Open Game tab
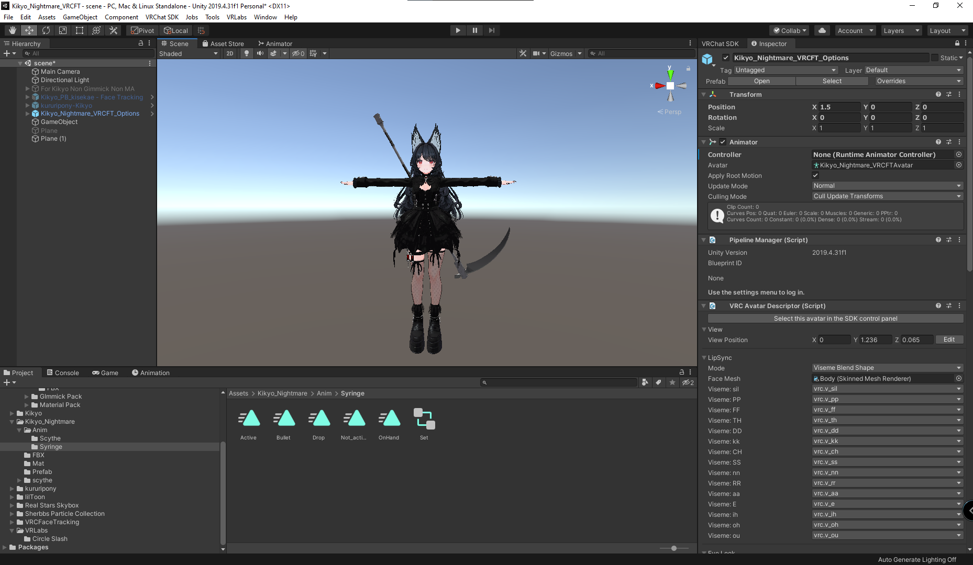The width and height of the screenshot is (973, 565). pyautogui.click(x=105, y=372)
